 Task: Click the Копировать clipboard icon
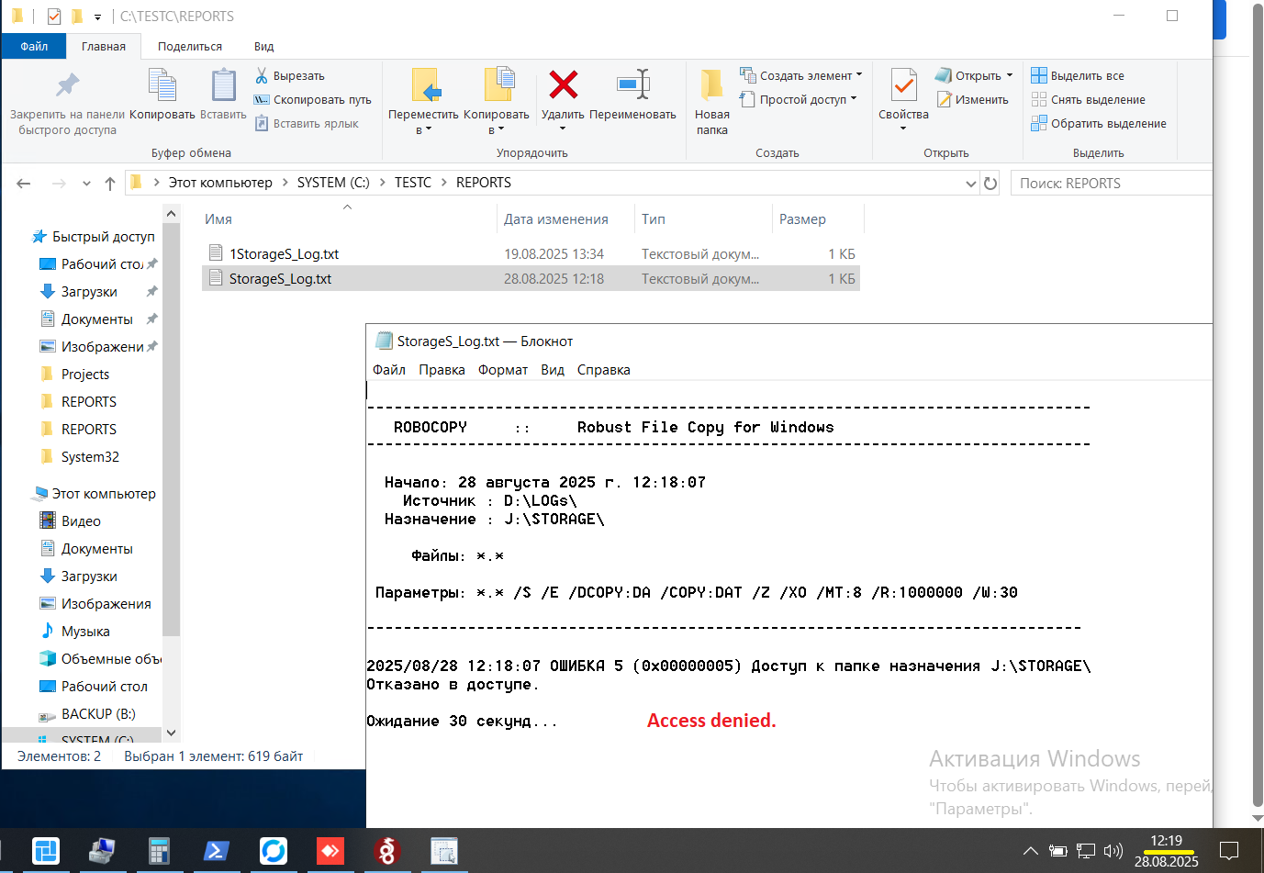tap(162, 85)
